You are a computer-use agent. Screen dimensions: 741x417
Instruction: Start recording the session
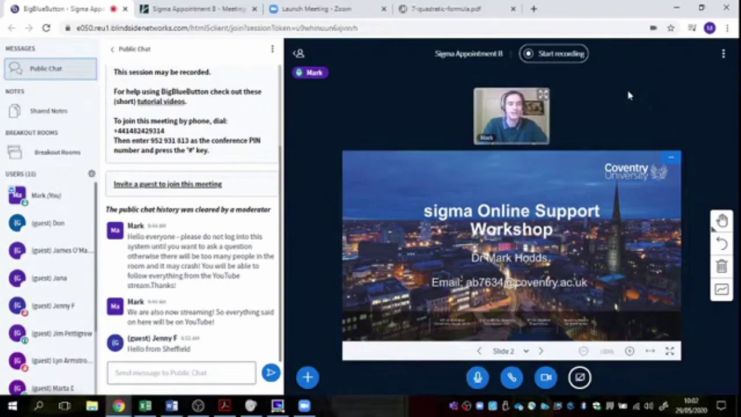click(554, 53)
